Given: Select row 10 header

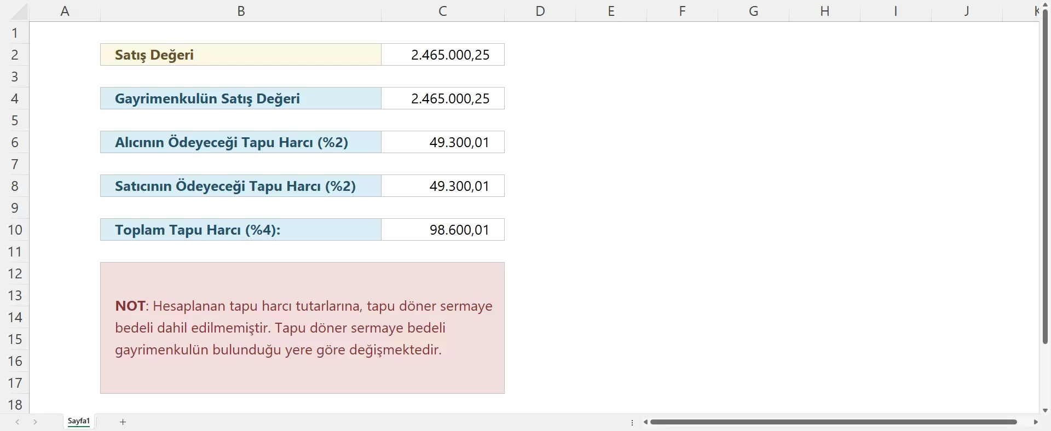Looking at the screenshot, I should (15, 230).
